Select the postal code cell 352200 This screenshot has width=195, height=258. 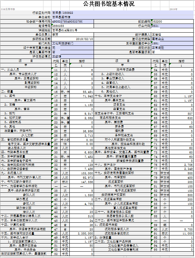point(172,22)
